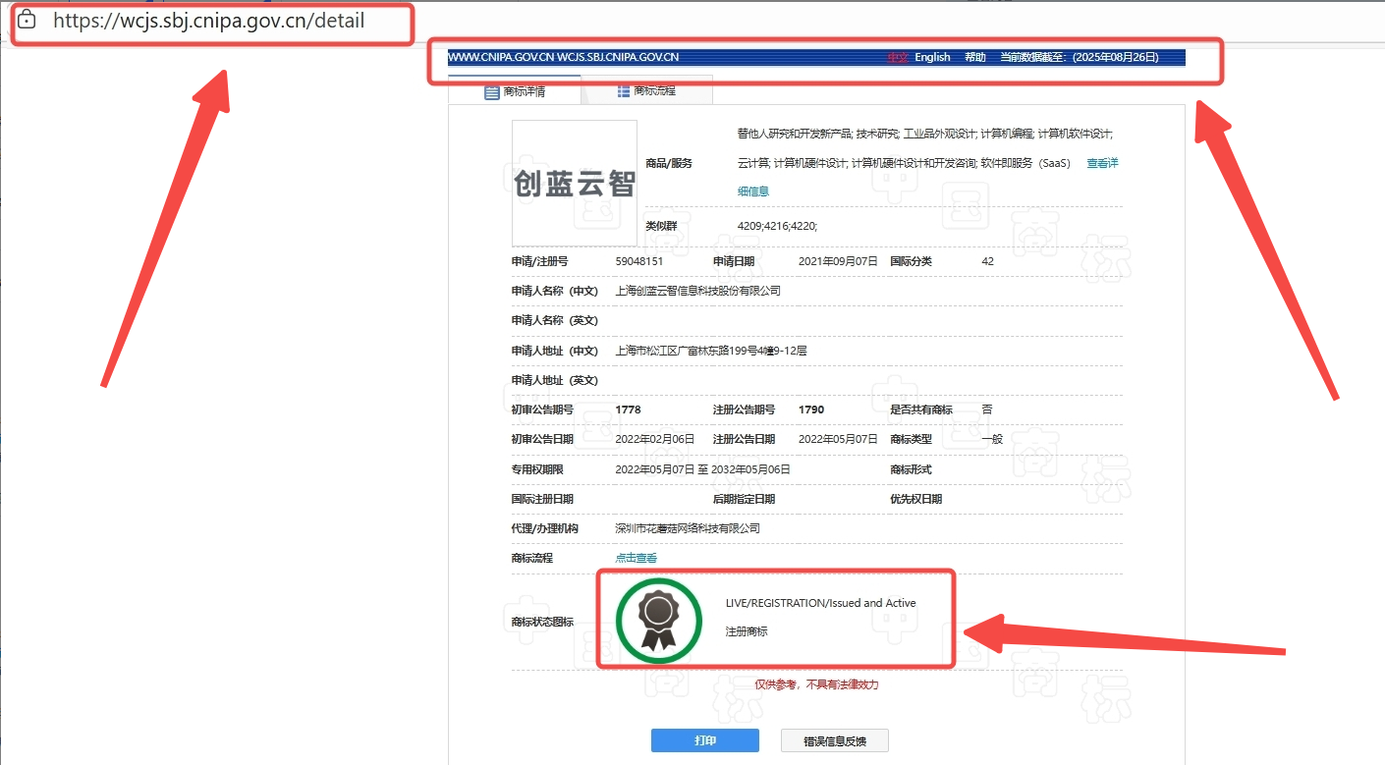
Task: Click the 打印 print button
Action: [704, 740]
